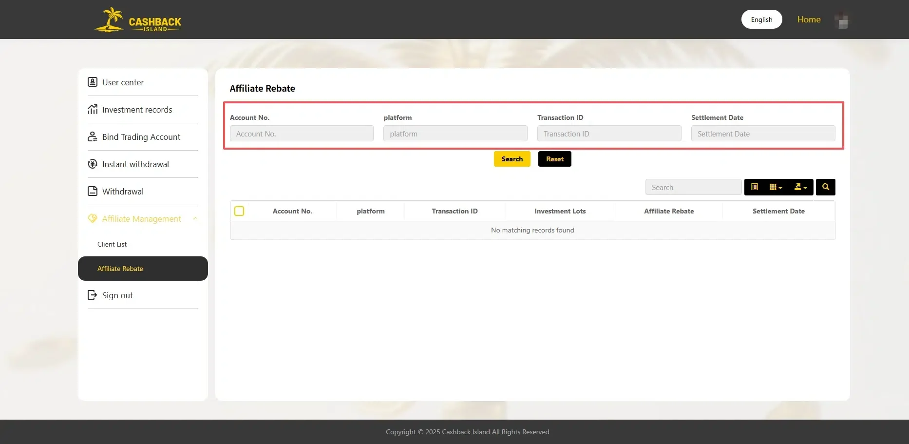Collapse the Affiliate Management section
This screenshot has width=909, height=444.
tap(195, 218)
